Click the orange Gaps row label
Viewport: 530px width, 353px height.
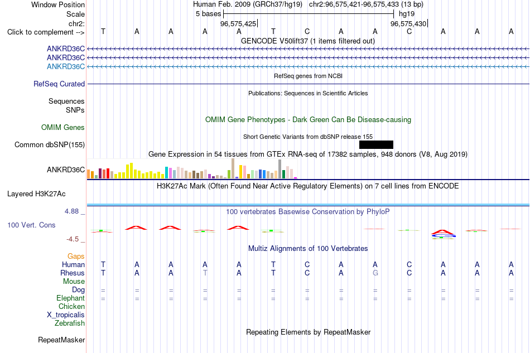pos(76,256)
